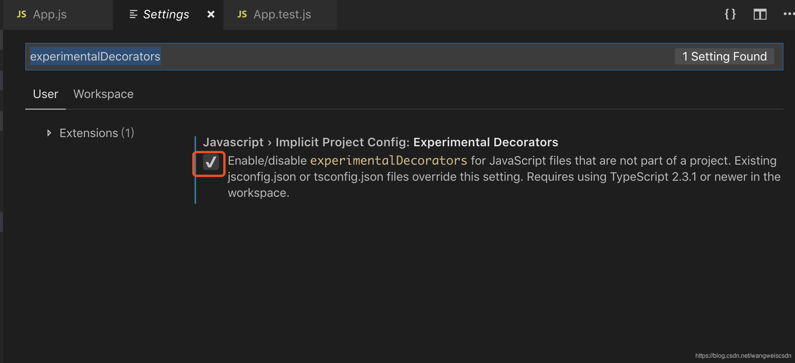Click inside the settings search field
The image size is (795, 363).
pos(345,56)
